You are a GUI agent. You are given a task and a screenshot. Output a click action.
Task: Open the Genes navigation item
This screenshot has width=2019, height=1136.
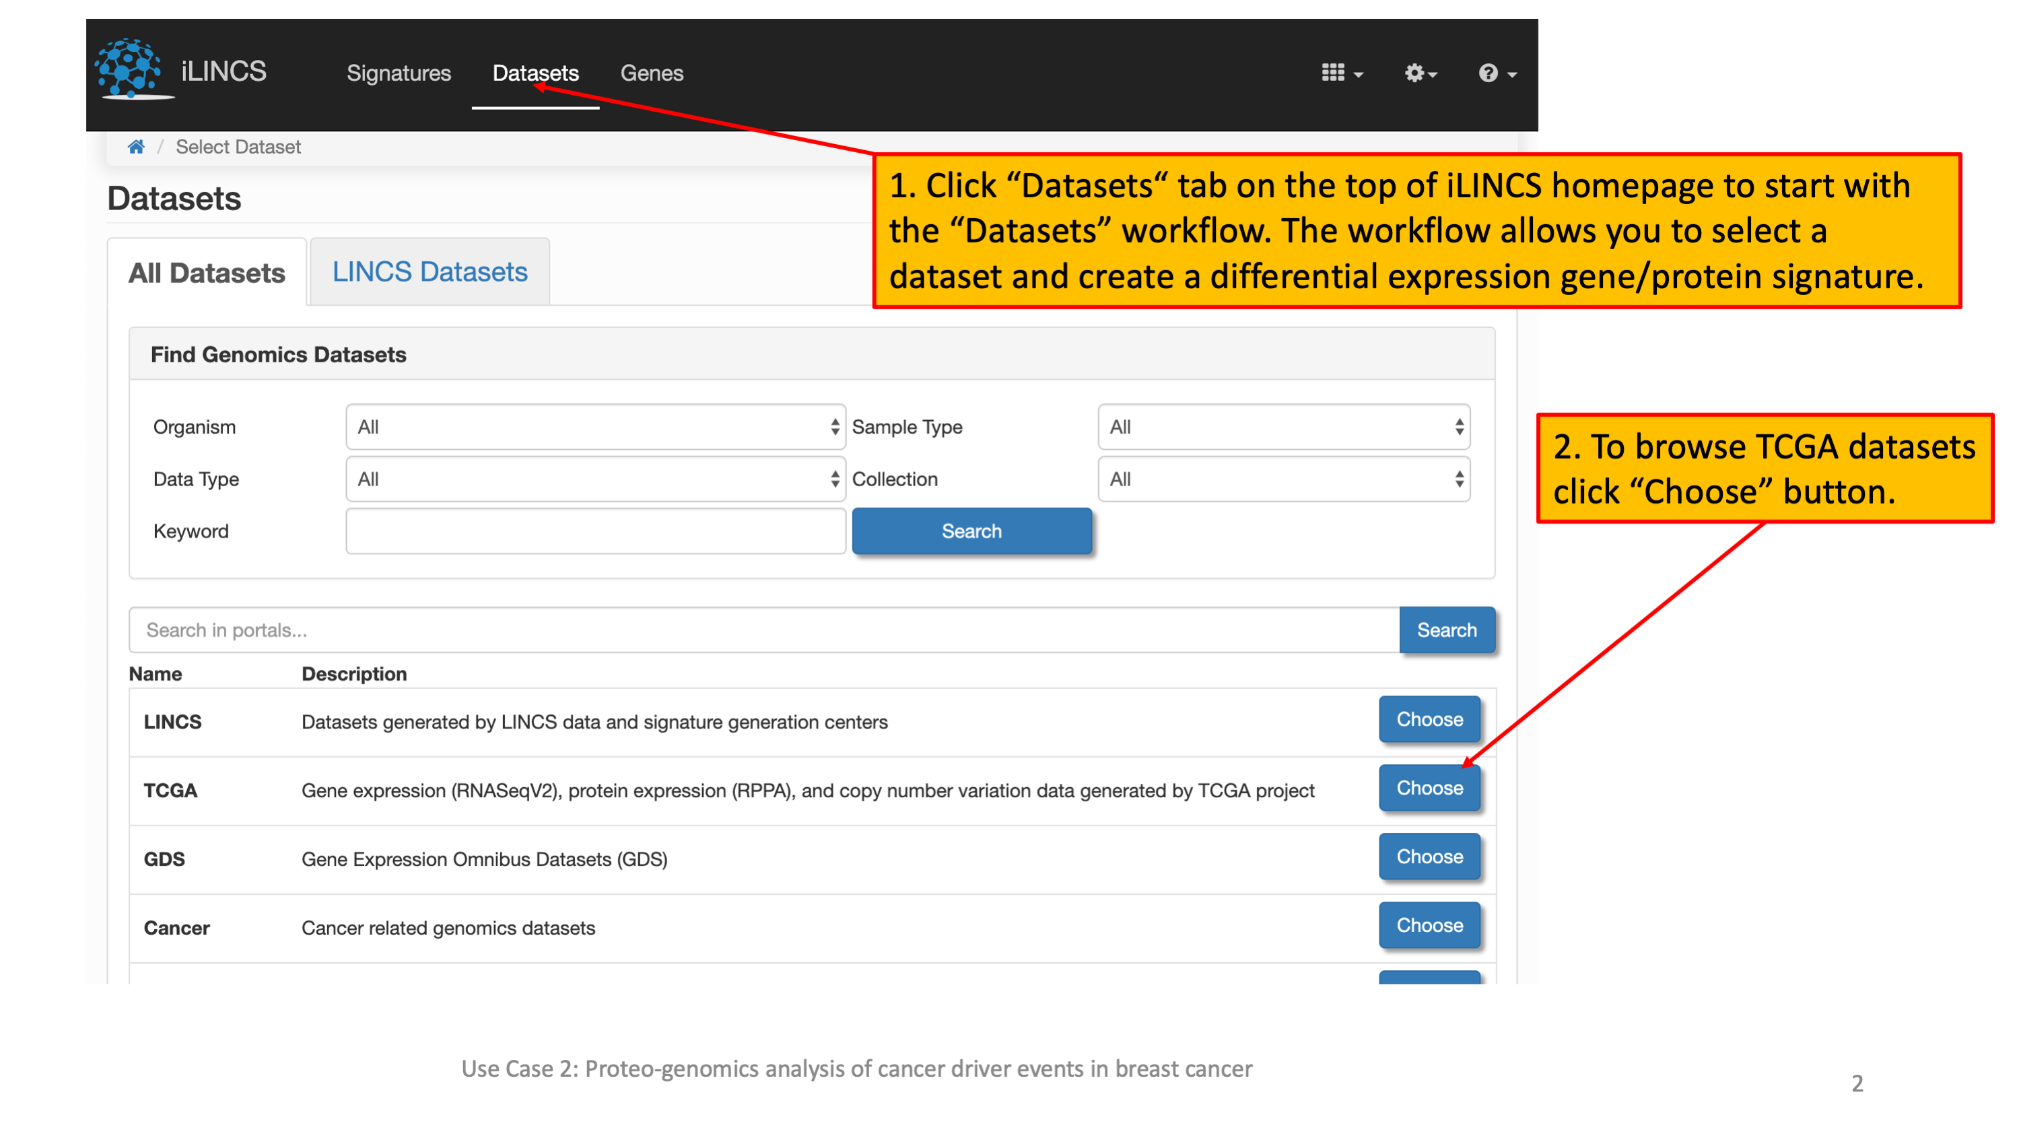point(651,73)
